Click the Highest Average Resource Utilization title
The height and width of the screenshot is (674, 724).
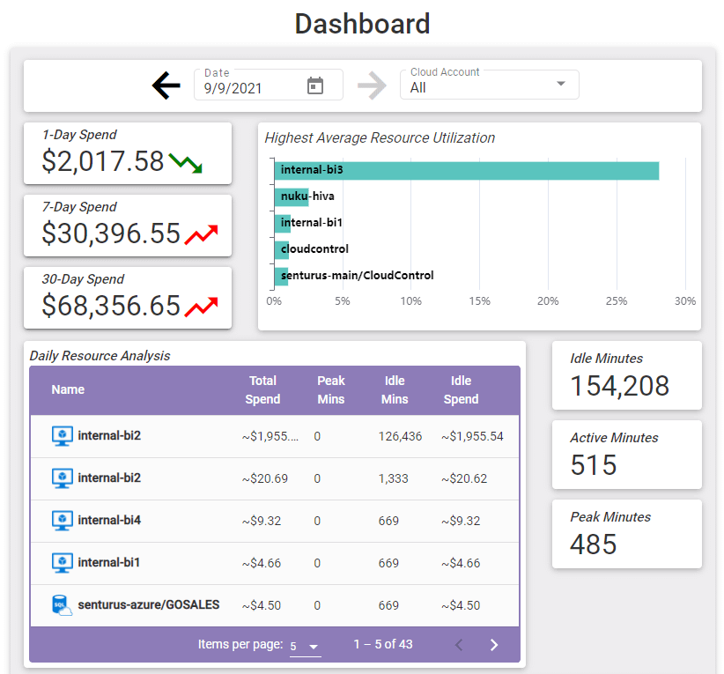(x=380, y=137)
